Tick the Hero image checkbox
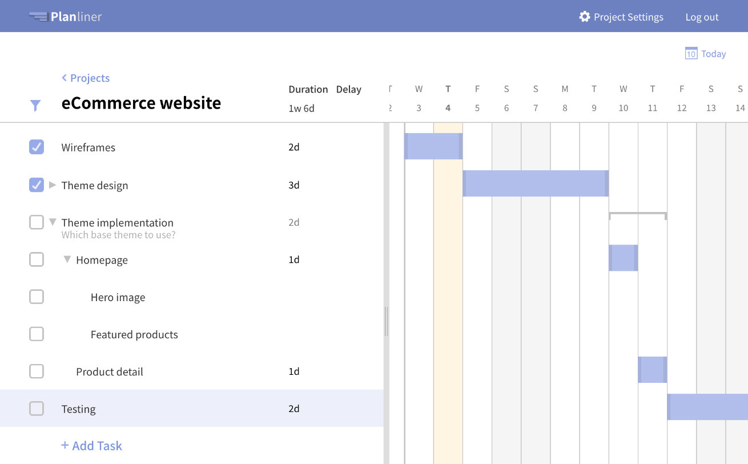Screen dimensions: 748x464 [x=37, y=297]
